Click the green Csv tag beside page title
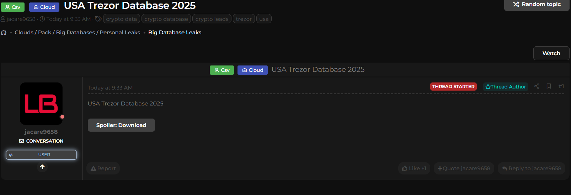 pos(13,7)
